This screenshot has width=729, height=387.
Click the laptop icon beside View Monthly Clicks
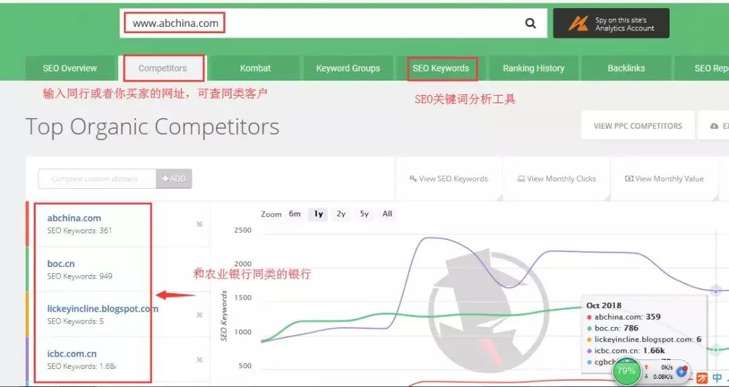coord(521,179)
